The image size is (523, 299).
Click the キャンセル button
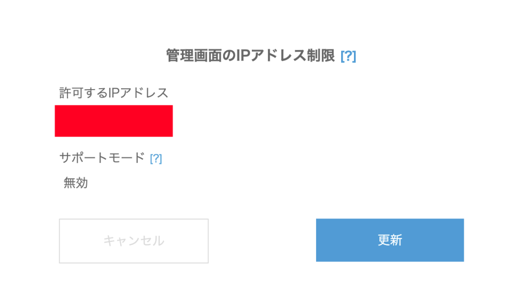[134, 241]
